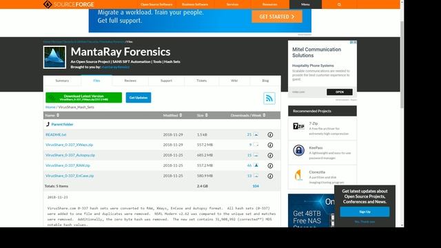Image resolution: width=441 pixels, height=248 pixels.
Task: Open the mantarayforensics author link
Action: click(116, 67)
